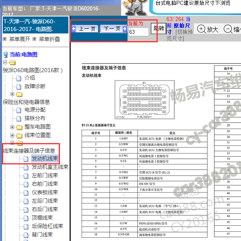Viewport: 241px width, 241px height.
Task: Open the 故障诊断 page
Action: [x=35, y=86]
